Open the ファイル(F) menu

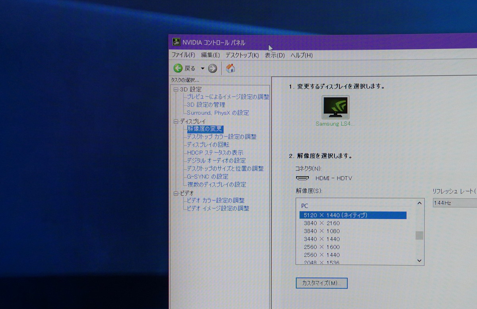click(183, 55)
